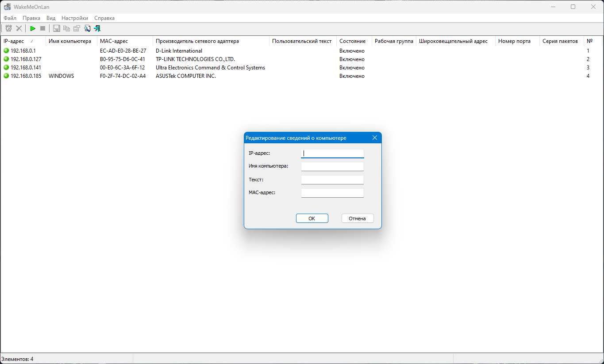The image size is (604, 364).
Task: Open the Файл menu
Action: point(10,18)
